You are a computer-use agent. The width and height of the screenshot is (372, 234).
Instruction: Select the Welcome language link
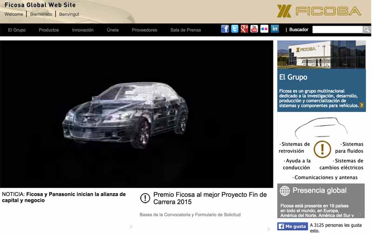14,14
